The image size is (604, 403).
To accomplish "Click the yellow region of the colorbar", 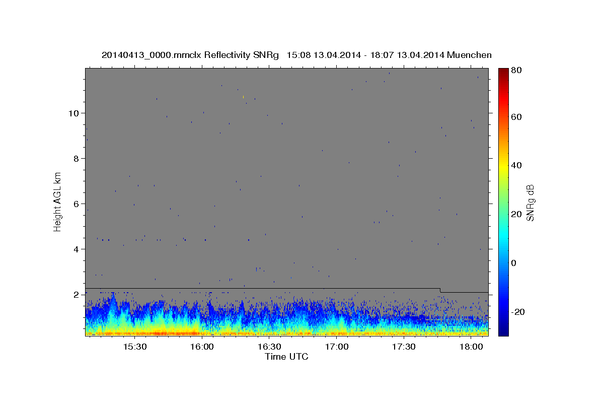I will click(503, 166).
